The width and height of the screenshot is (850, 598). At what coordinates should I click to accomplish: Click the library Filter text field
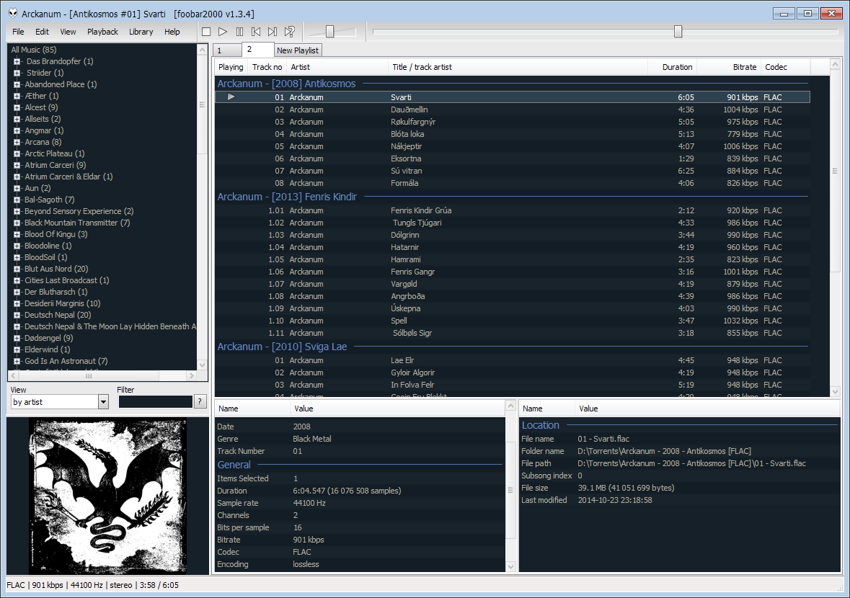pos(155,402)
